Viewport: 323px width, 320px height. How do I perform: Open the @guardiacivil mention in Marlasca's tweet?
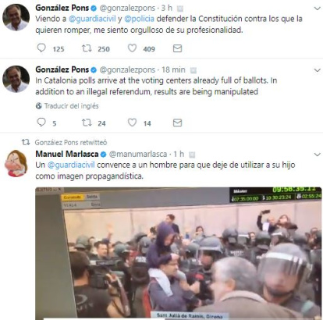[x=71, y=165]
